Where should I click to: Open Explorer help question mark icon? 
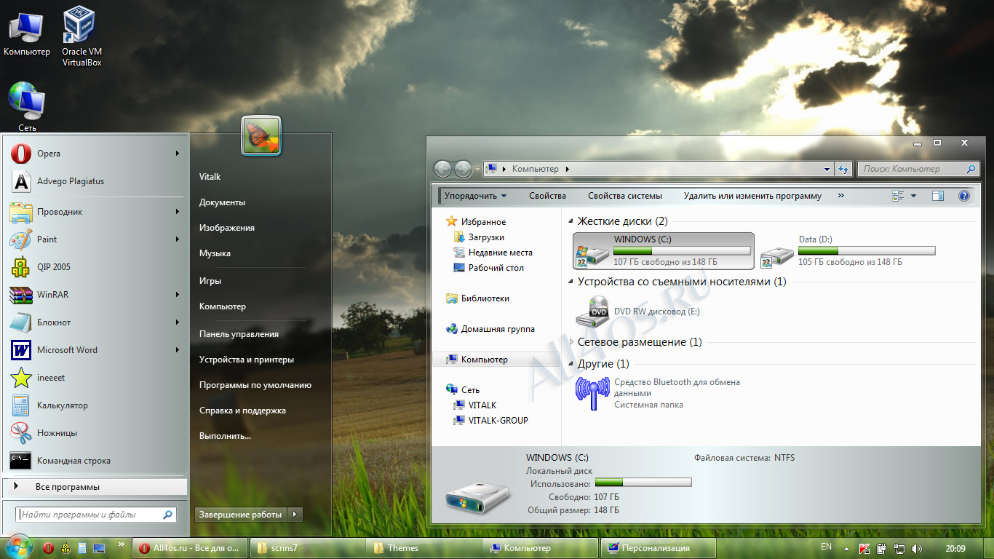pyautogui.click(x=964, y=196)
